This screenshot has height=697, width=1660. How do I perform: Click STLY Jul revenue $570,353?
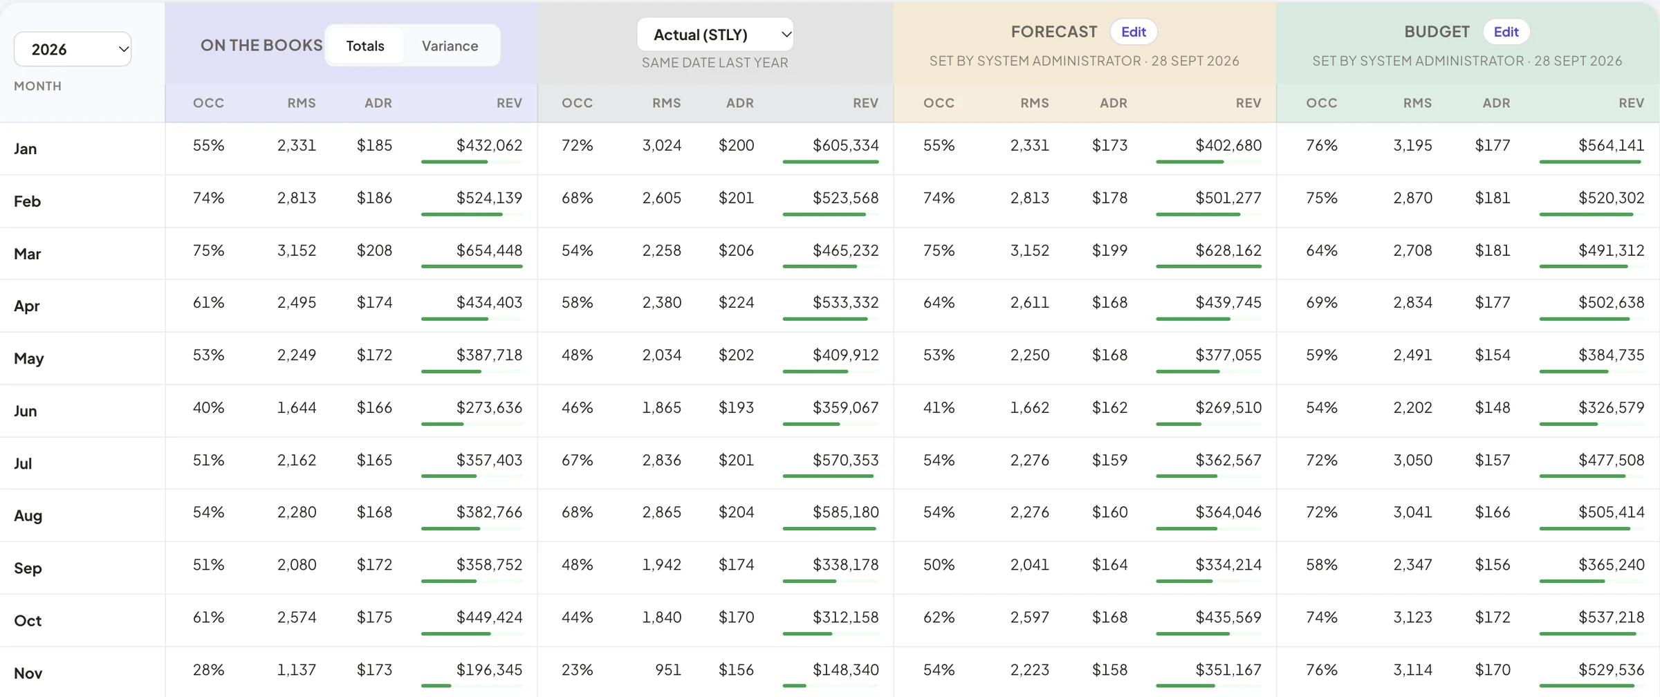(845, 460)
